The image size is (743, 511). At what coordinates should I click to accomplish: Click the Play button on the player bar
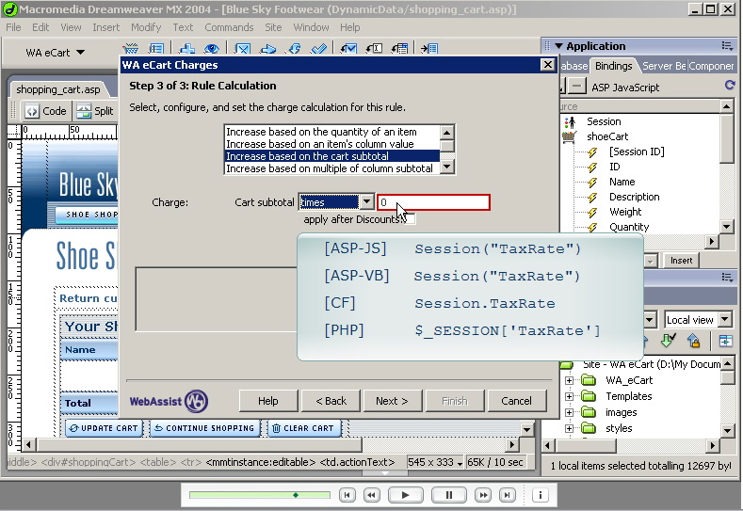click(405, 495)
